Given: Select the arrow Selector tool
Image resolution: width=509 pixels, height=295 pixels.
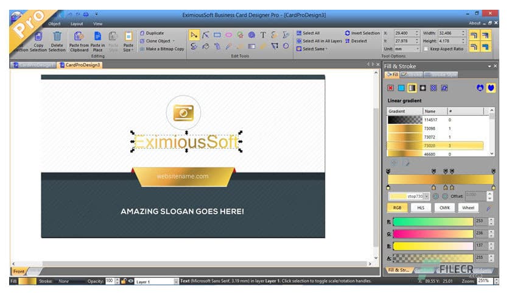Looking at the screenshot, I should [x=194, y=35].
